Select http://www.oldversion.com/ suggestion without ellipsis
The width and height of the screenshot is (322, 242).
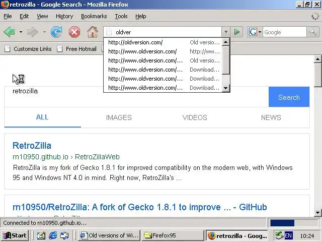coord(163,51)
